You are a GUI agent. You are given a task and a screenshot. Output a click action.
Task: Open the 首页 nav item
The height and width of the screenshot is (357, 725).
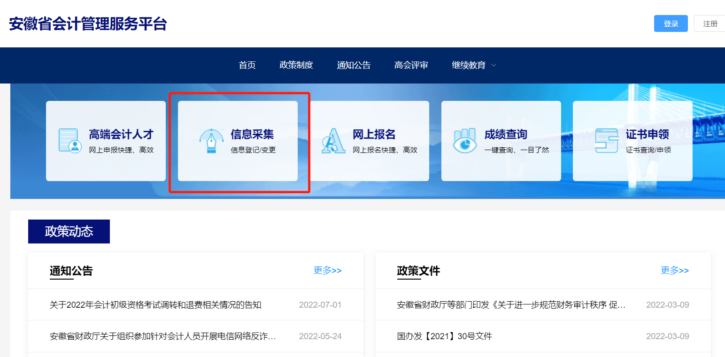(x=247, y=65)
